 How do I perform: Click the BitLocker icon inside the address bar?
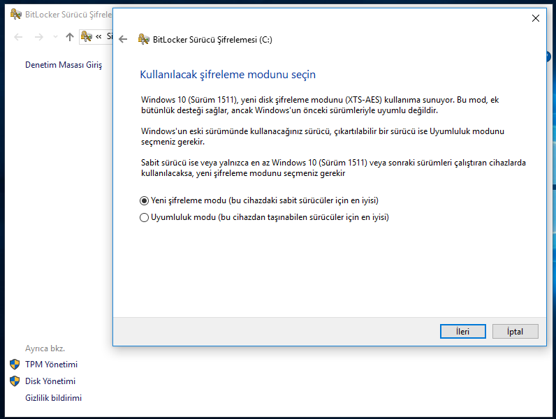click(87, 36)
